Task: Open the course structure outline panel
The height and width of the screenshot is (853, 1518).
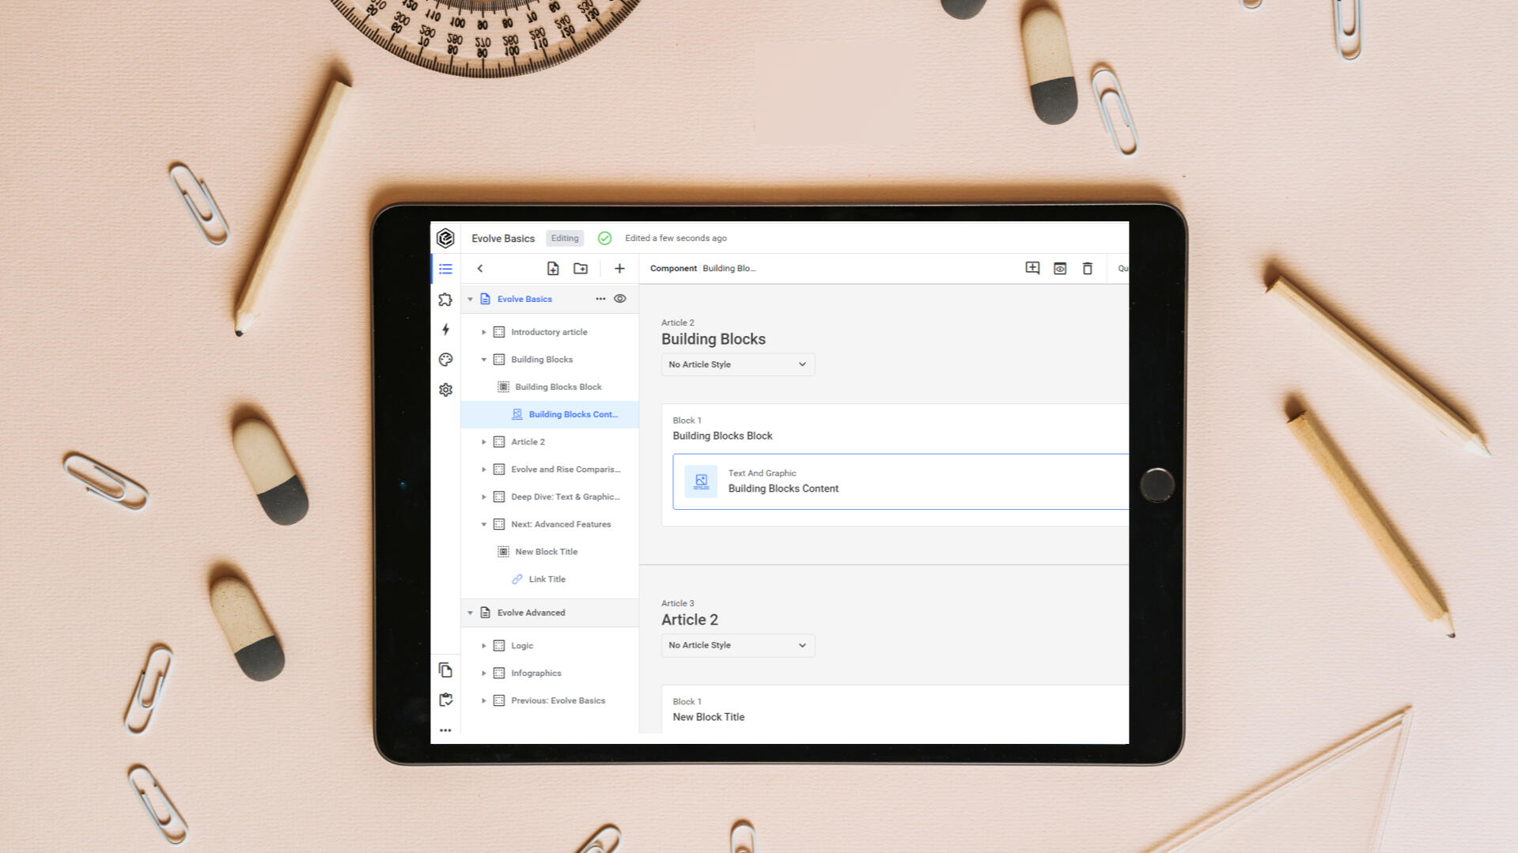Action: (445, 269)
